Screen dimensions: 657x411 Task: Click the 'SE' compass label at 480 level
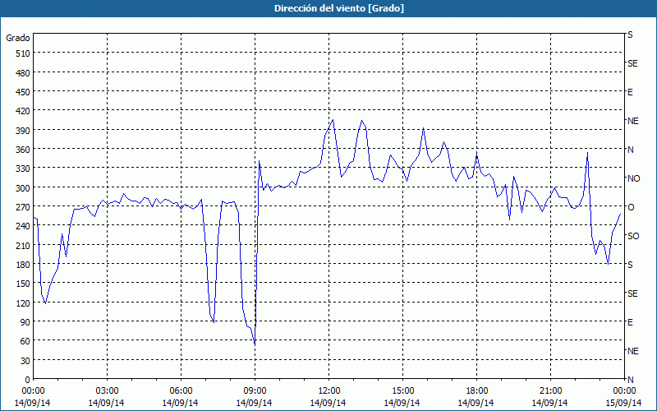tap(632, 64)
